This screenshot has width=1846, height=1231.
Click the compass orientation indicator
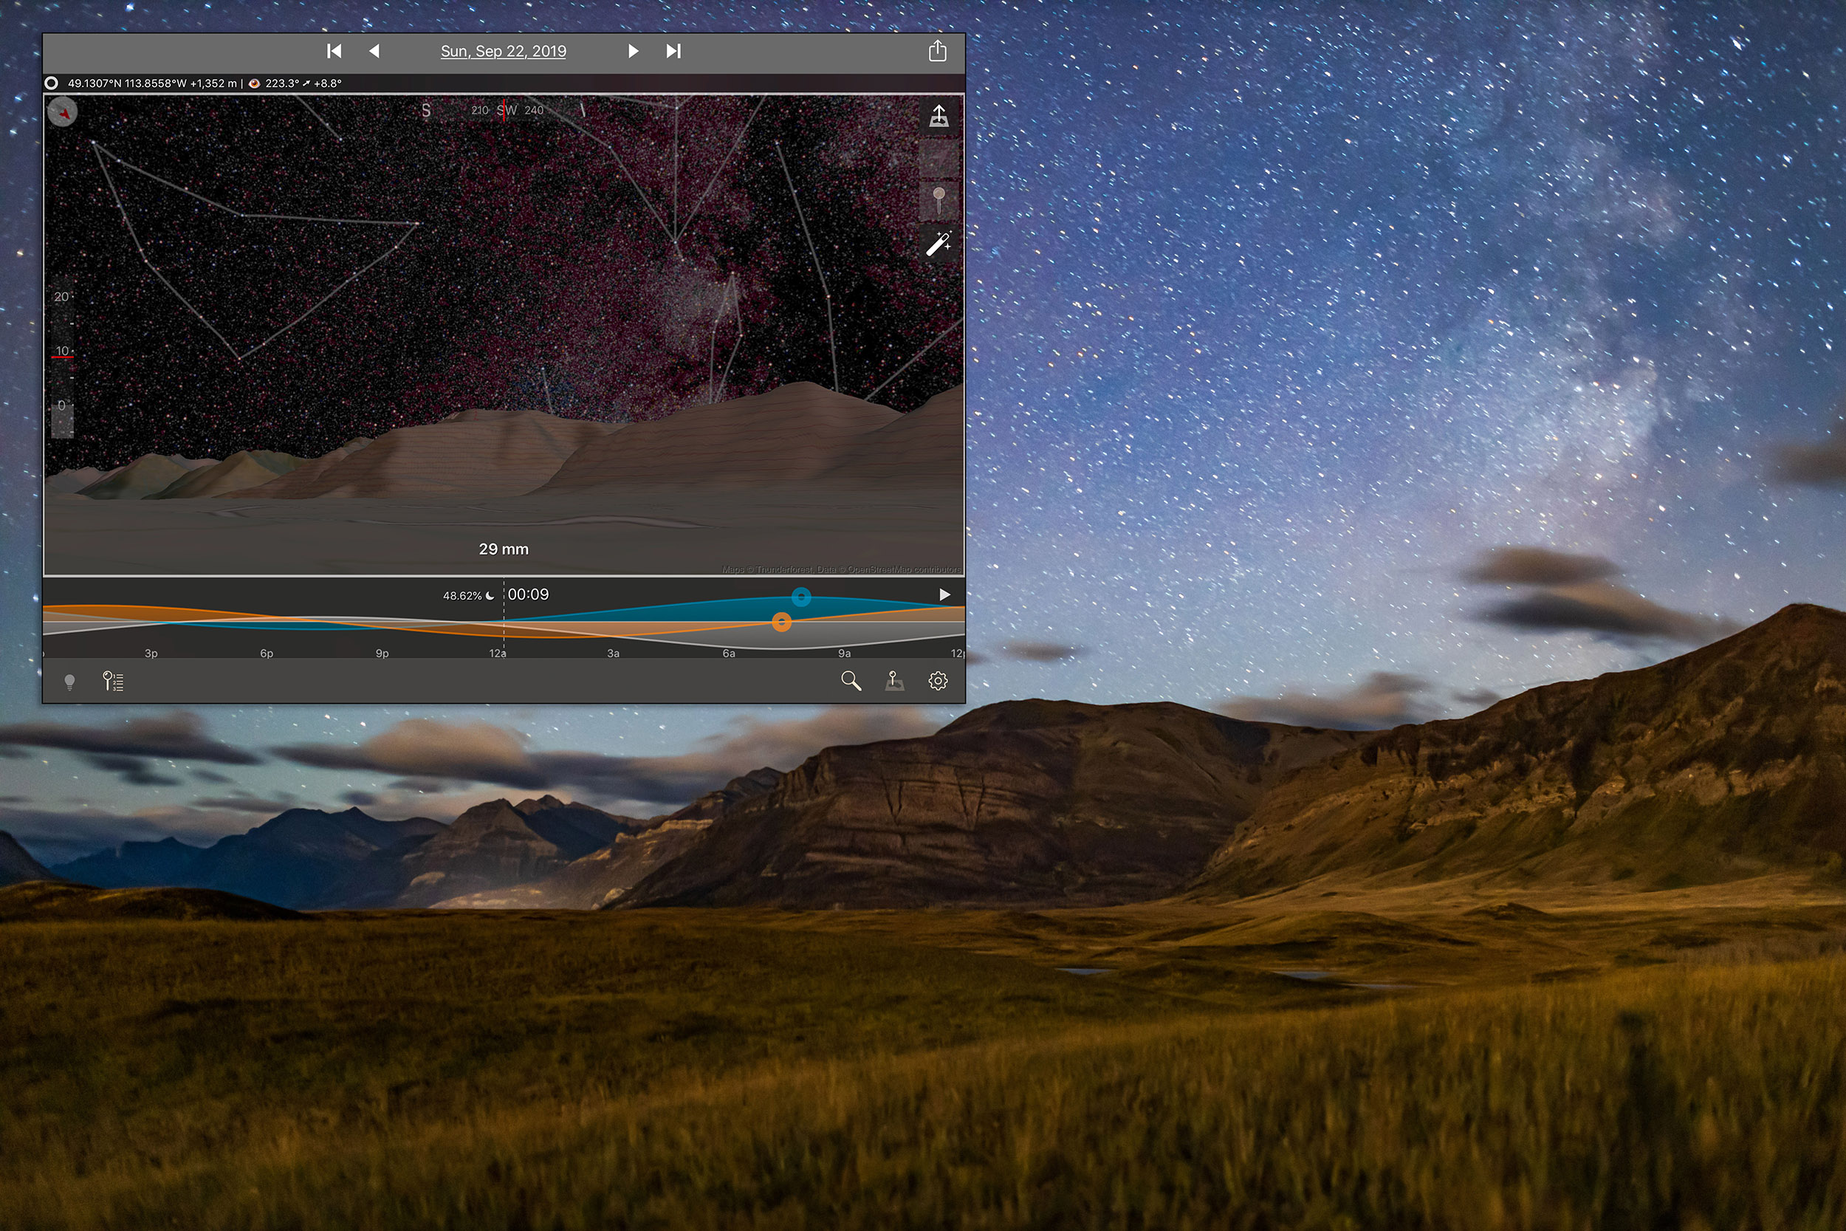point(63,112)
